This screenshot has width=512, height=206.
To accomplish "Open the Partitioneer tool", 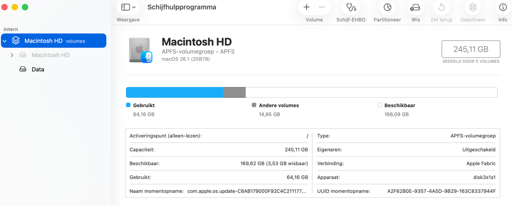I will pos(387,8).
